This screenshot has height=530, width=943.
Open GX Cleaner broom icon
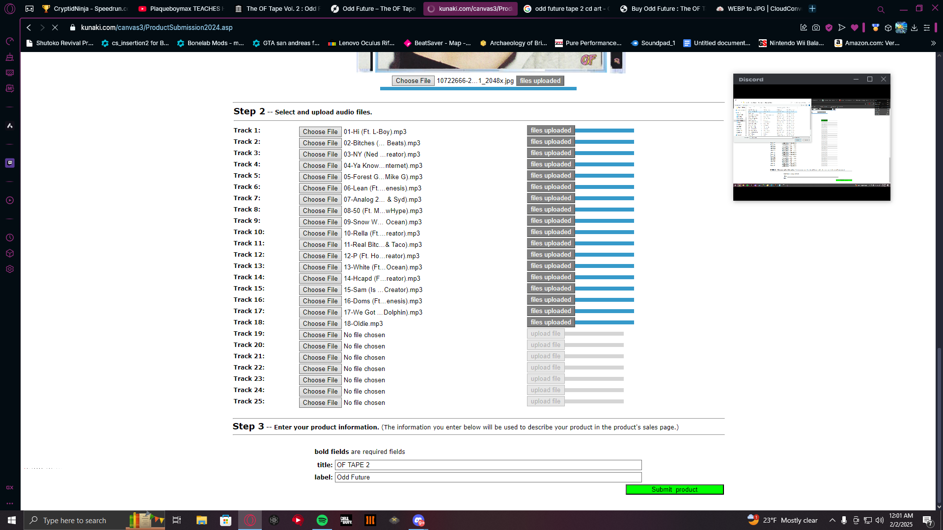(x=10, y=57)
